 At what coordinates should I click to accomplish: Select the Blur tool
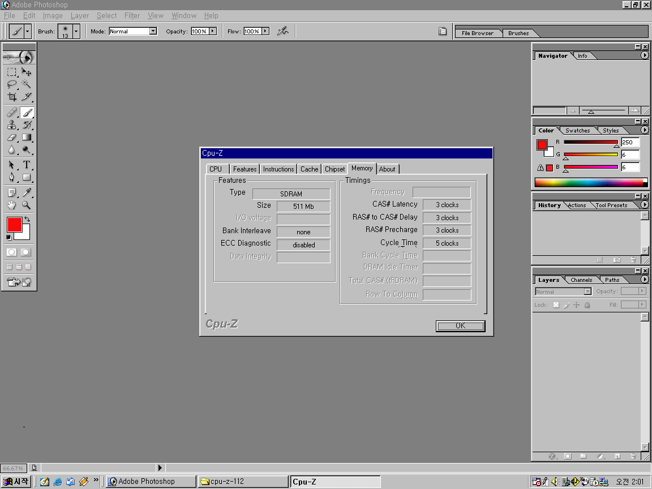(x=12, y=149)
